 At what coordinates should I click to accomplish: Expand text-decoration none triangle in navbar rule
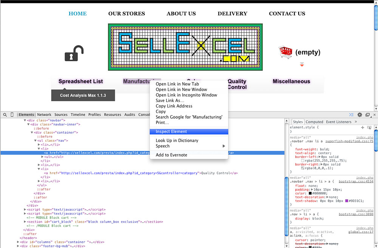(327, 197)
